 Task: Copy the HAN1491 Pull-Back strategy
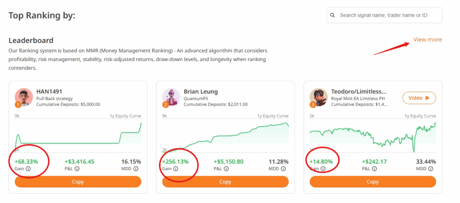(78, 182)
